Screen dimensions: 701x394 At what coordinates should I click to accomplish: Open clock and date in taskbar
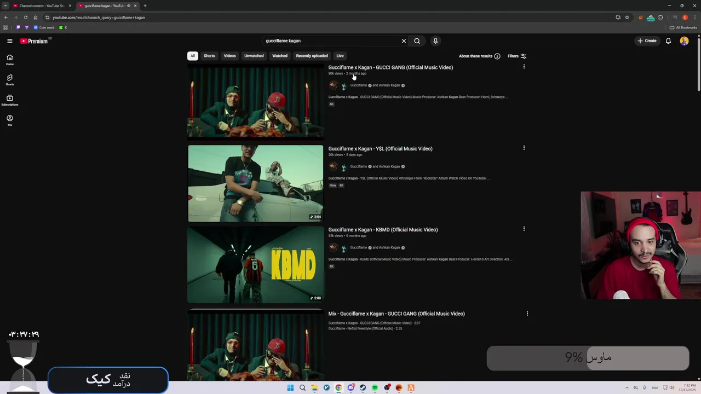(x=687, y=388)
